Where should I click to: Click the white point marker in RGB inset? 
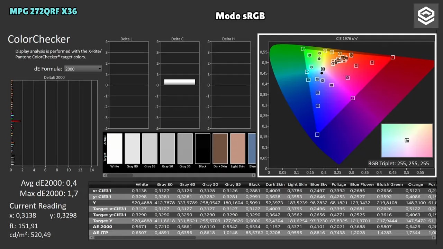click(407, 140)
